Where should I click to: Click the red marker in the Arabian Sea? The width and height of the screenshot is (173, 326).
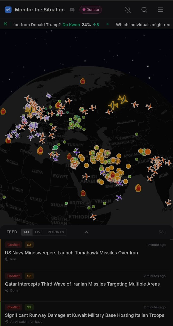[138, 188]
